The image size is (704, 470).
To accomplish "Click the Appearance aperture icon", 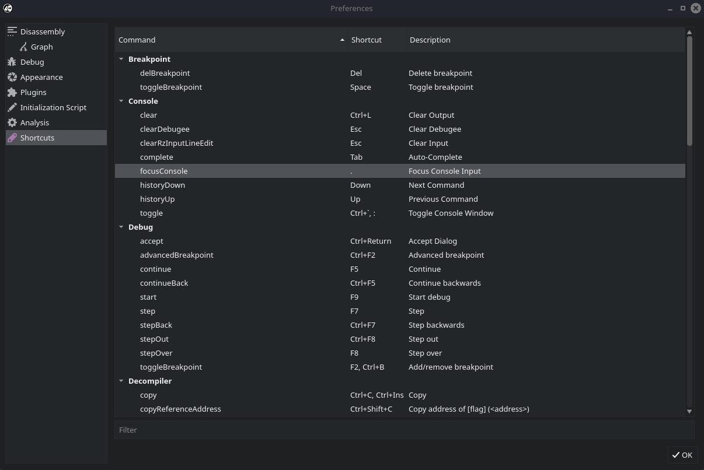I will pos(12,77).
